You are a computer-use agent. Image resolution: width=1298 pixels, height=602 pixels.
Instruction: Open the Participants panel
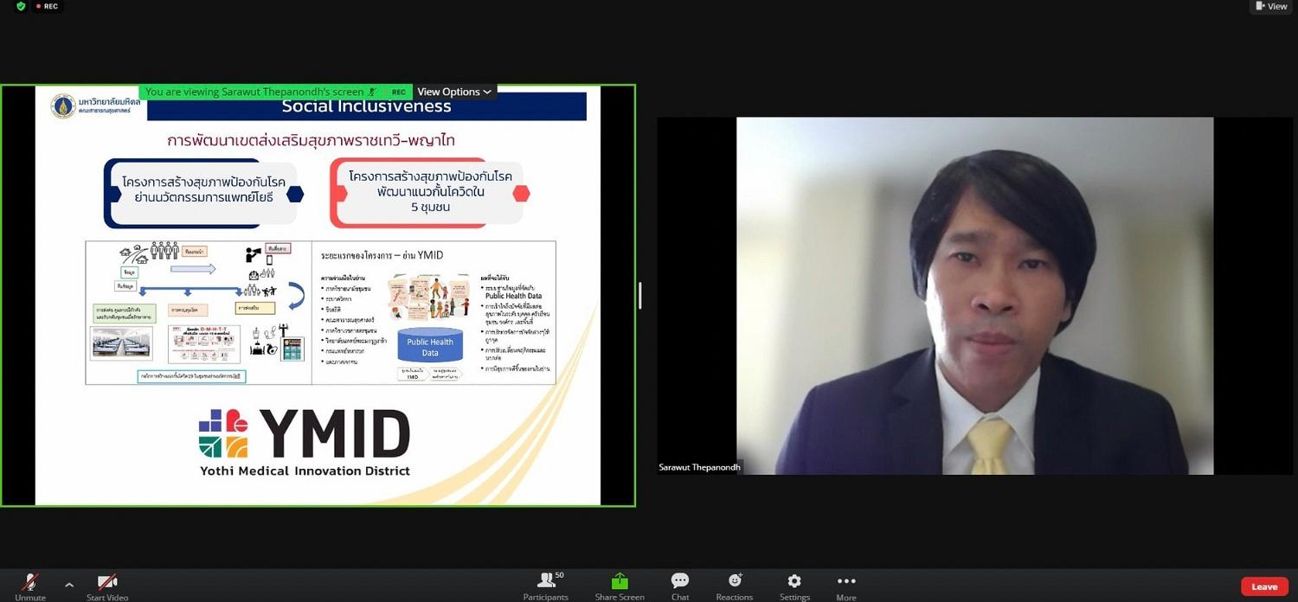[546, 586]
